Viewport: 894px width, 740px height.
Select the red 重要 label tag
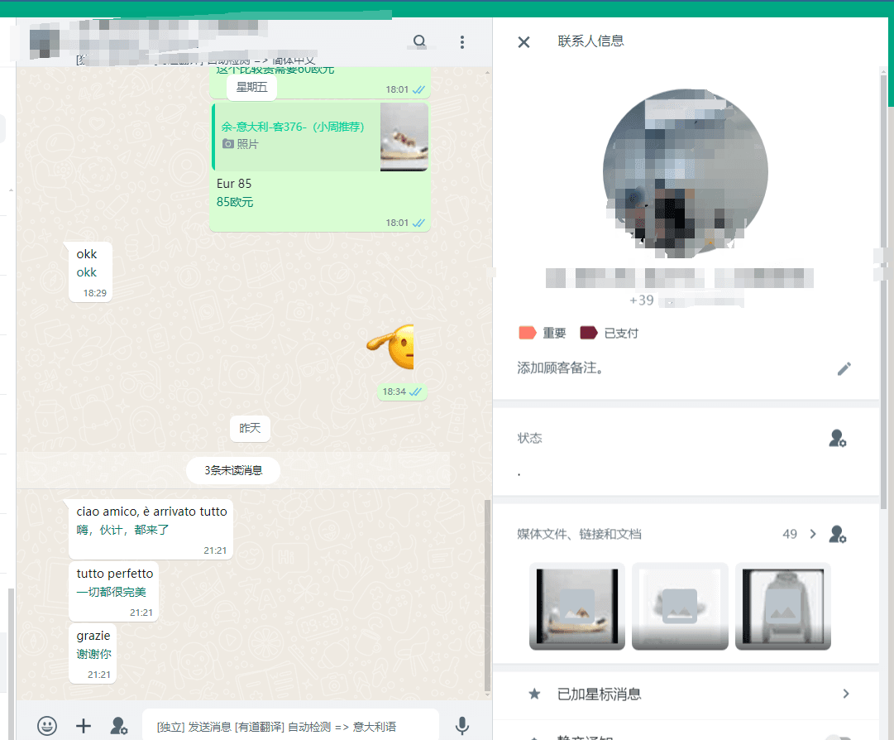tap(543, 333)
